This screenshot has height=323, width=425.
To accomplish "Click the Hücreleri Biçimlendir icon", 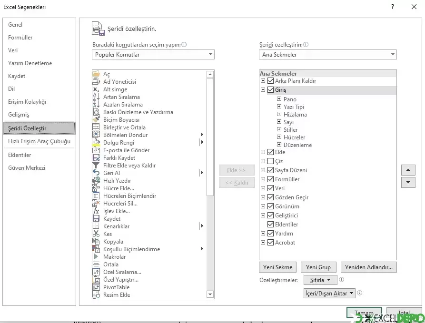I will click(x=96, y=196).
